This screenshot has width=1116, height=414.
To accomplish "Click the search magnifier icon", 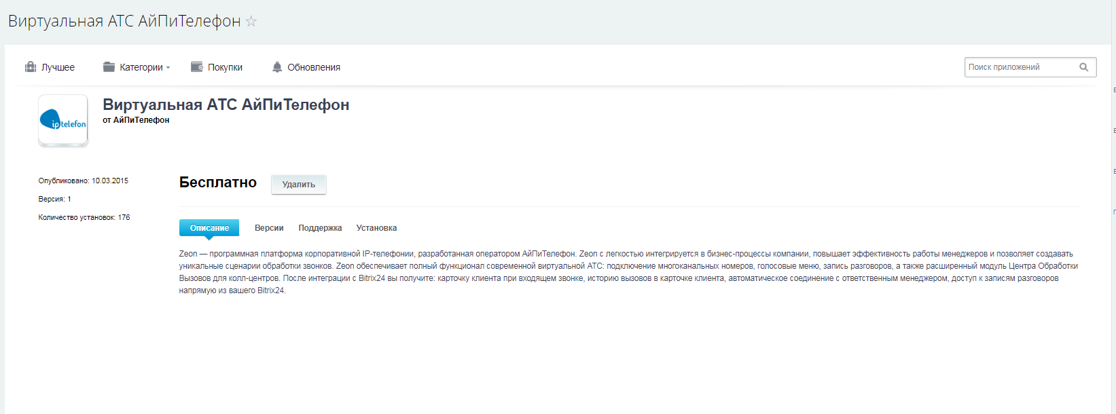I will pyautogui.click(x=1084, y=67).
